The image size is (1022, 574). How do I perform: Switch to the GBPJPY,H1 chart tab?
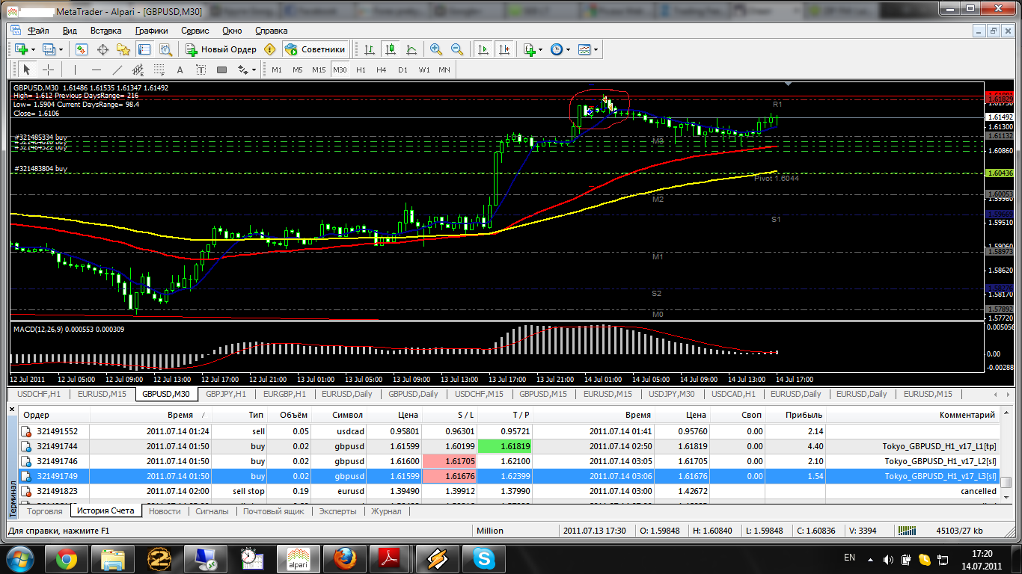(226, 394)
